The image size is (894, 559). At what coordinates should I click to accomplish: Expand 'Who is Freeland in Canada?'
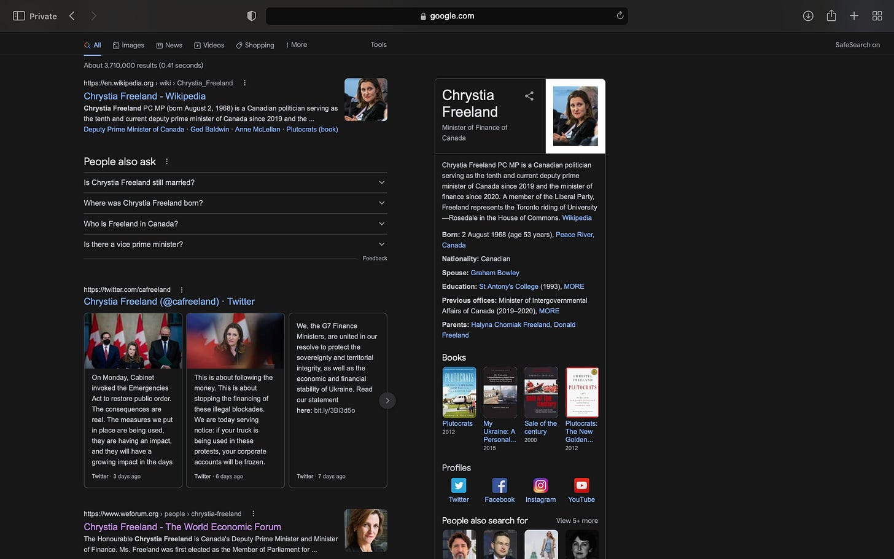235,224
